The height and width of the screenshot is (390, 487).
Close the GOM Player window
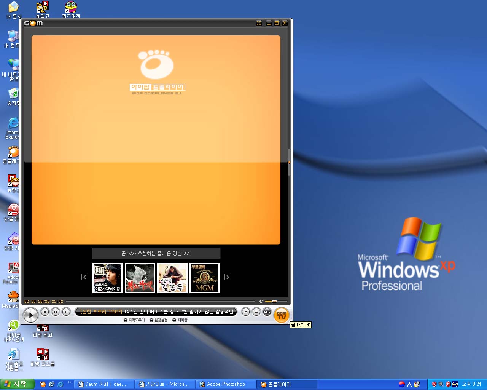(285, 23)
